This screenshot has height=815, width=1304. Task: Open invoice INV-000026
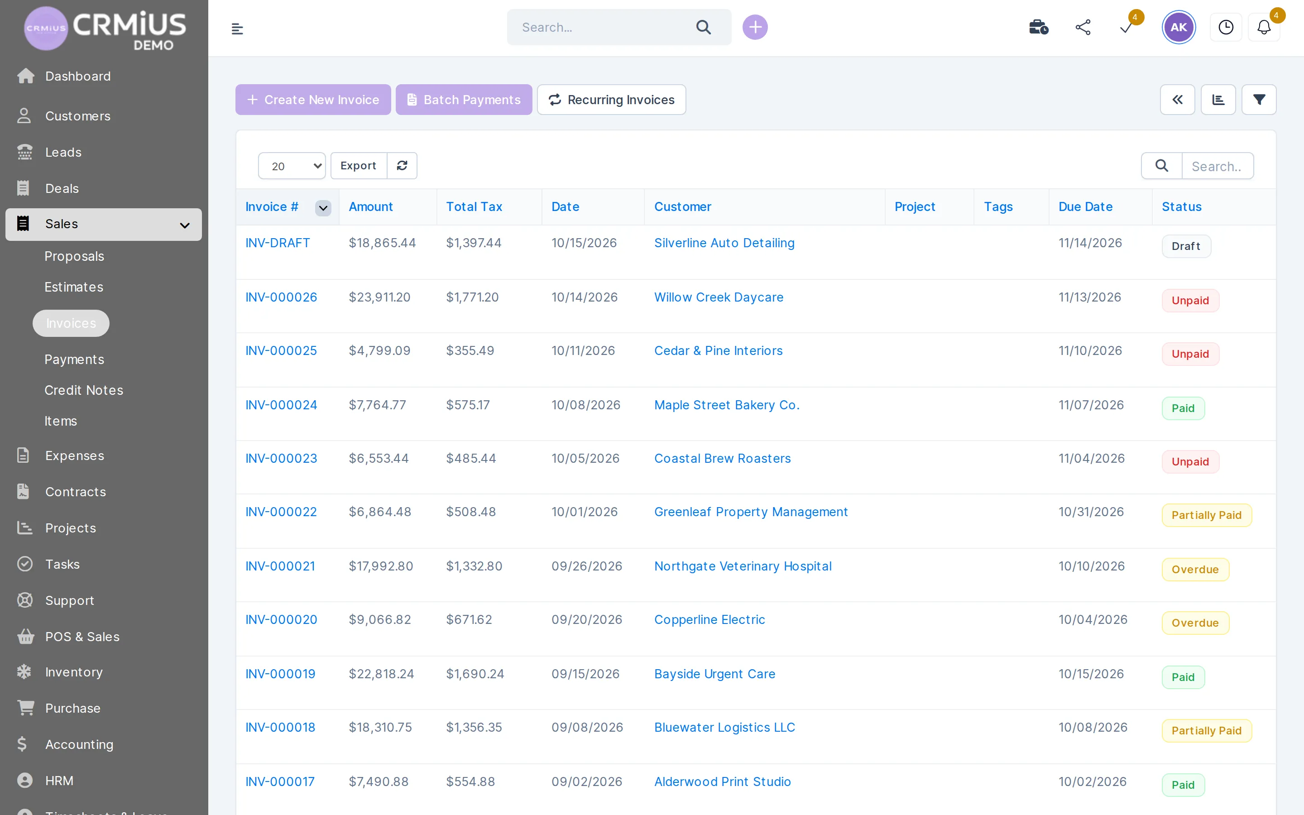(x=281, y=297)
